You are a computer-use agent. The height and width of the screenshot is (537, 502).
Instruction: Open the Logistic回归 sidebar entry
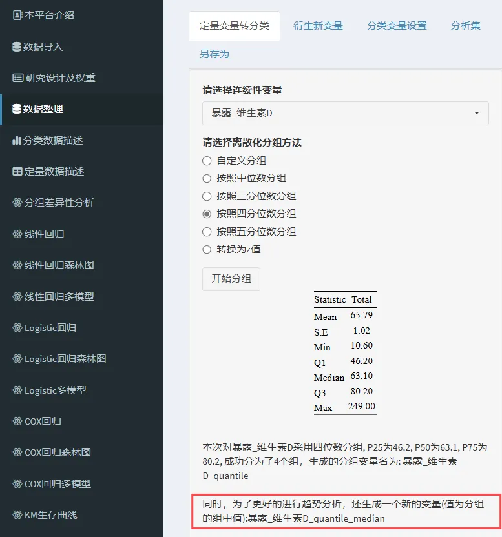pyautogui.click(x=81, y=328)
